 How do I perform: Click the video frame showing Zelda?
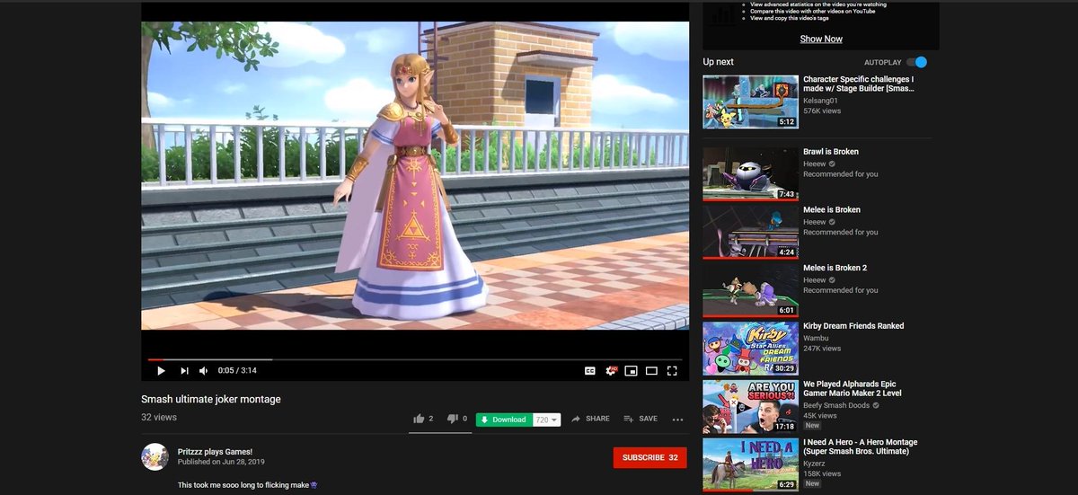pos(415,176)
